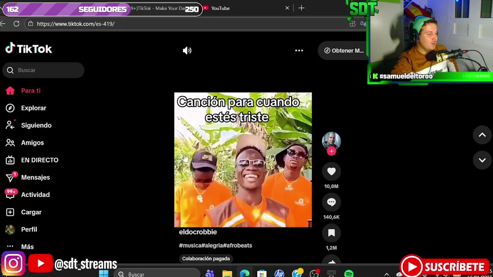
Task: Open the HP app from the taskbar
Action: (x=279, y=274)
